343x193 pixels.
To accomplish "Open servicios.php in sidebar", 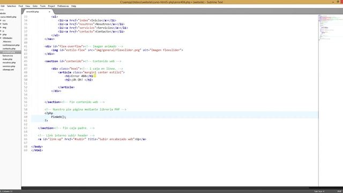I will (x=9, y=66).
